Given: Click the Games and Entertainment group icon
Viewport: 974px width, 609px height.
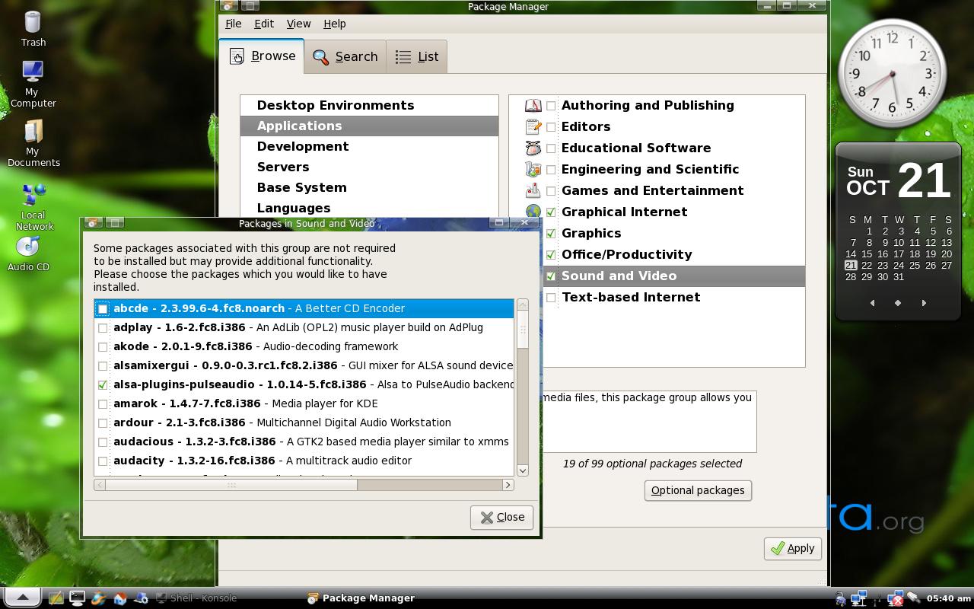Looking at the screenshot, I should [533, 191].
